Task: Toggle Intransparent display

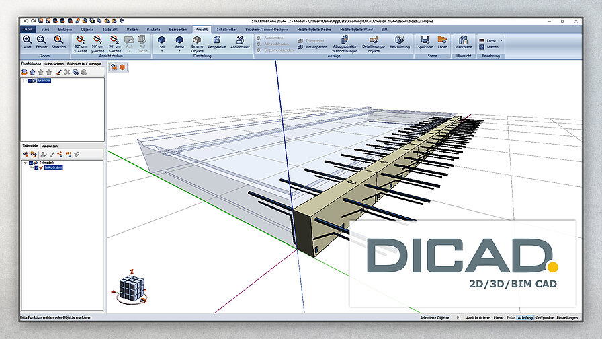Action: 312,47
